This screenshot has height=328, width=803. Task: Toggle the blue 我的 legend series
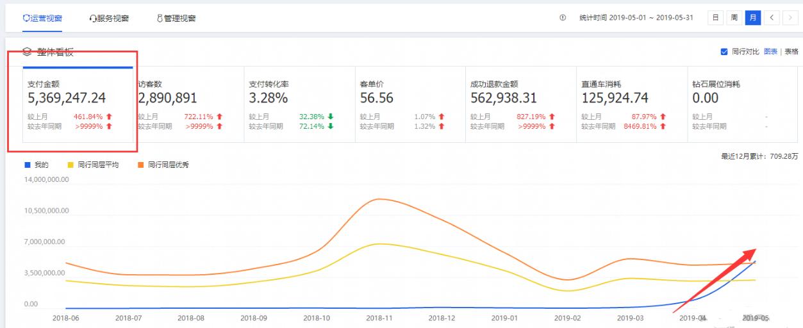pos(37,165)
